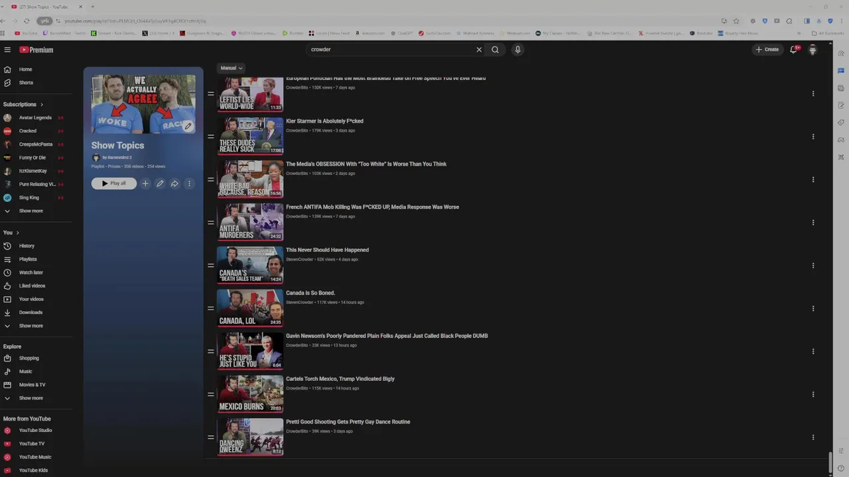Image resolution: width=849 pixels, height=477 pixels.
Task: Open the You section header
Action: tap(11, 233)
